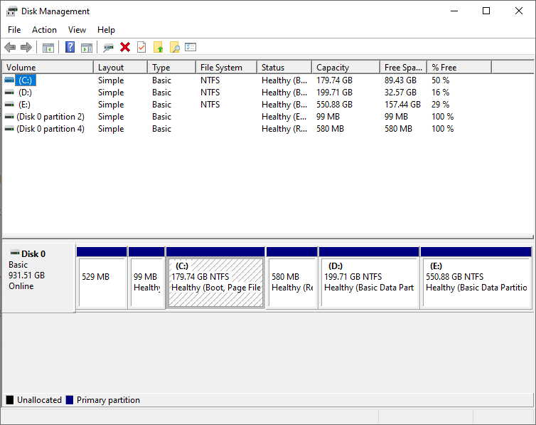Click the blue Primary partition legend swatch
Screen dimensions: 536x425
pos(69,400)
